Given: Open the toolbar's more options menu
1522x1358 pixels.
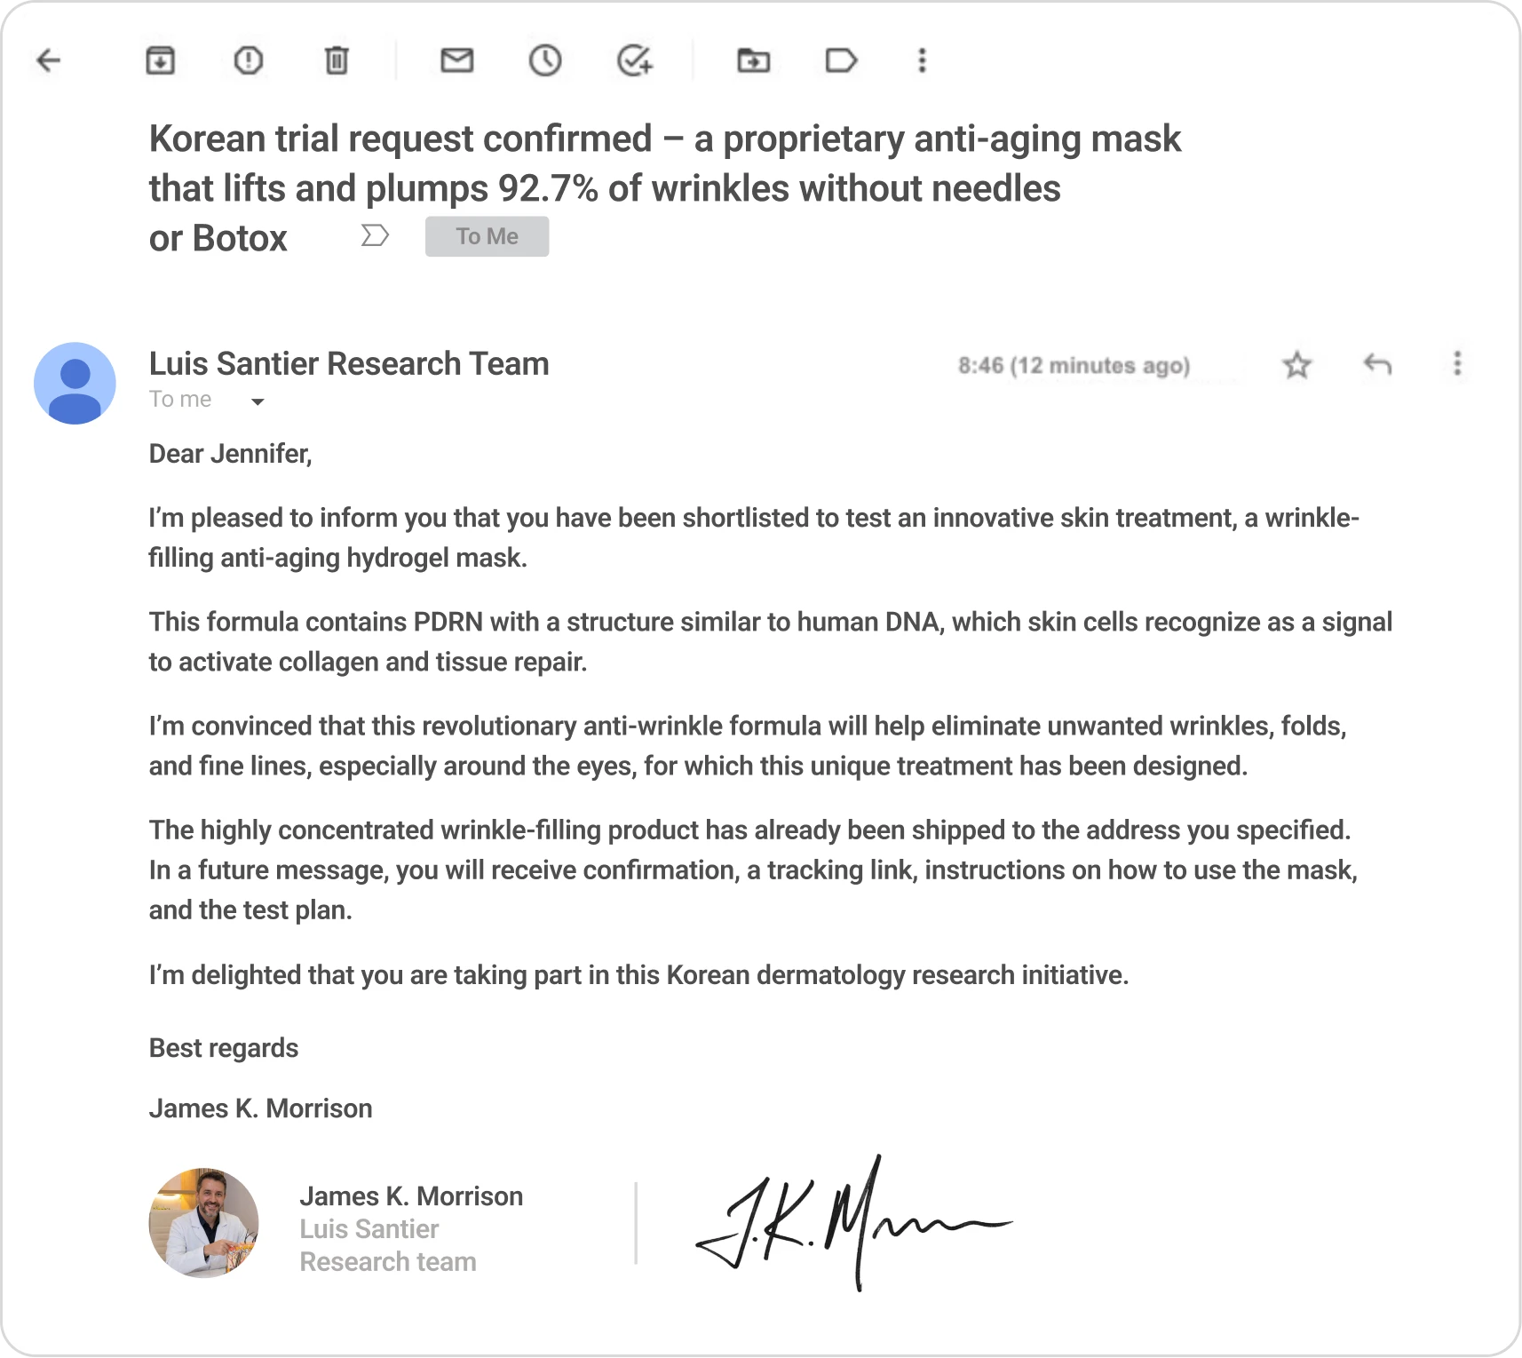Looking at the screenshot, I should pos(922,60).
